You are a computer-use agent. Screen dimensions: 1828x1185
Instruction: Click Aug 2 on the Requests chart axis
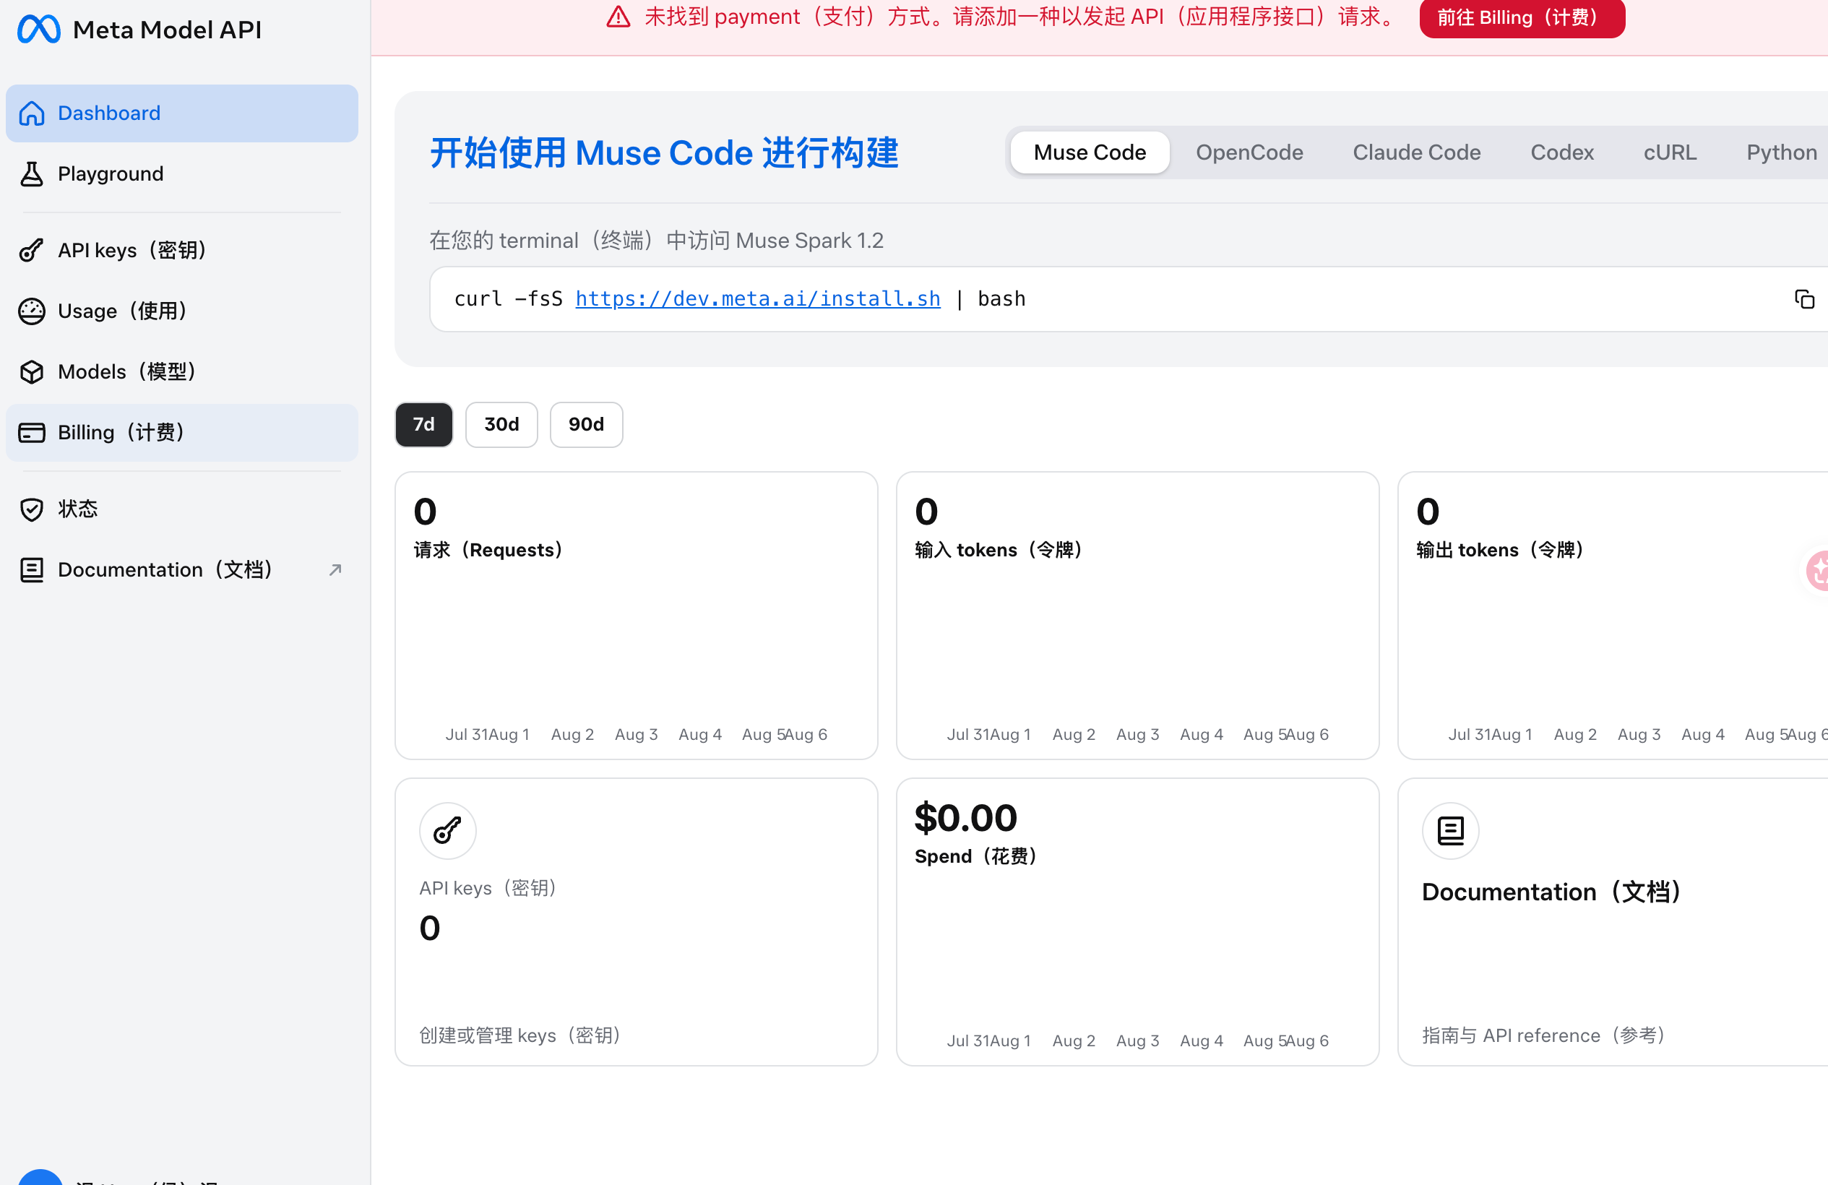click(572, 734)
